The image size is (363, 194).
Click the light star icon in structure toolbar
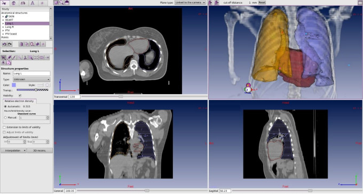click(x=43, y=44)
